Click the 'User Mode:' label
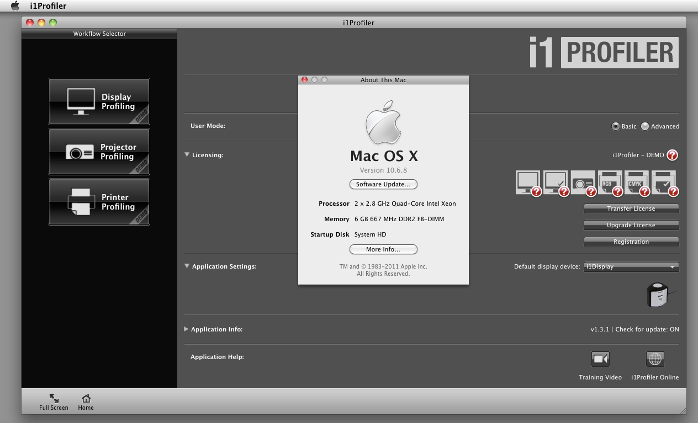This screenshot has height=423, width=698. click(208, 126)
